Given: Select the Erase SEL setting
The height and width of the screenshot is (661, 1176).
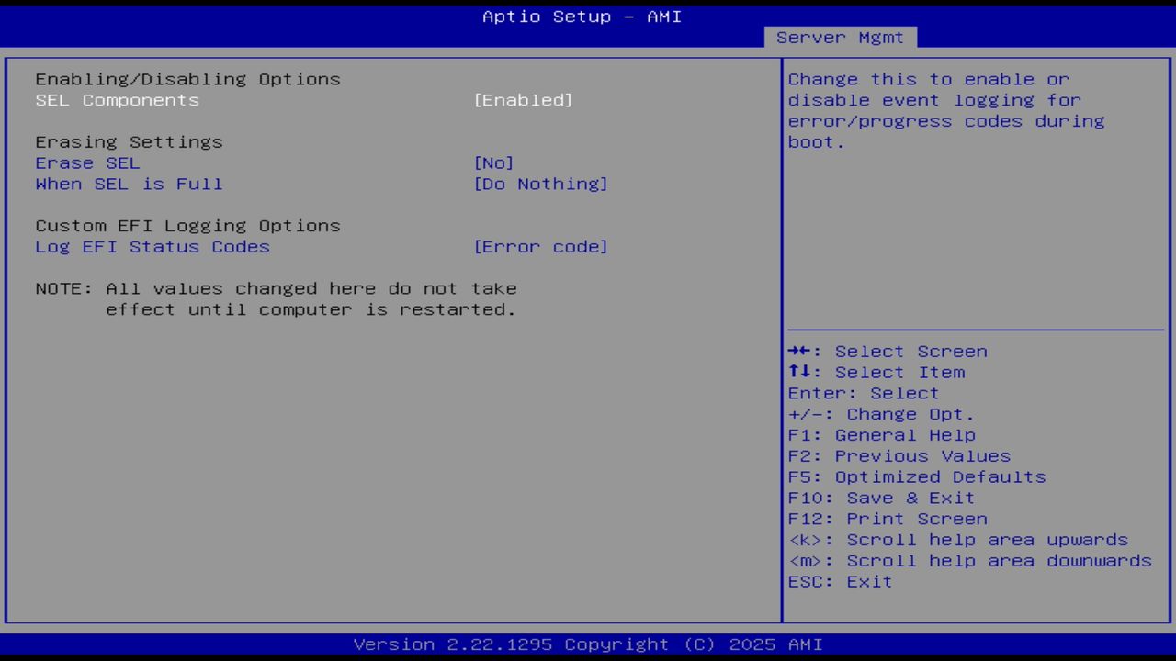Looking at the screenshot, I should coord(87,162).
